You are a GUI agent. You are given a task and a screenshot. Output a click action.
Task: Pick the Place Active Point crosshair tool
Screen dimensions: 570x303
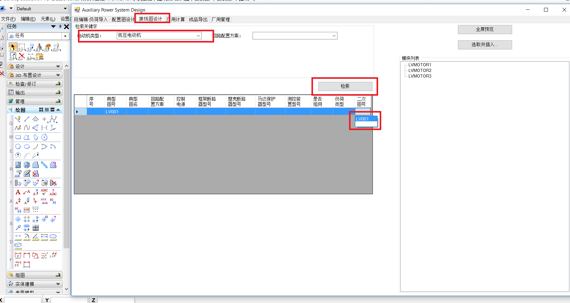44,119
